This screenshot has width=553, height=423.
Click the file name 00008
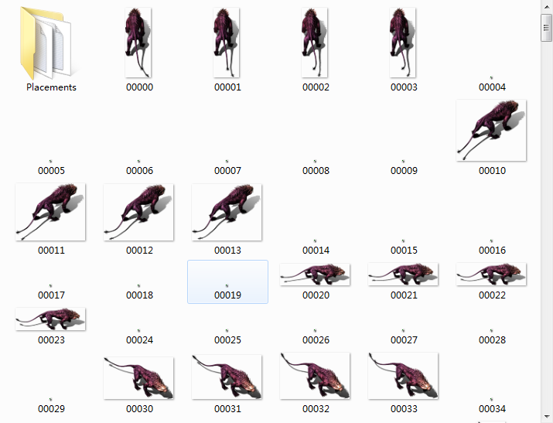click(316, 171)
